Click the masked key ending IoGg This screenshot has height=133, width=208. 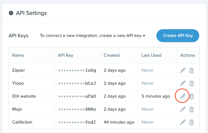pos(77,70)
